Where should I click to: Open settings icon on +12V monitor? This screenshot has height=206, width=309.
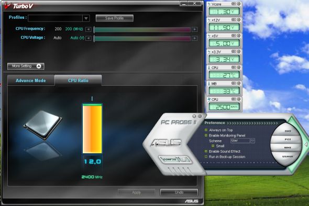click(x=234, y=20)
